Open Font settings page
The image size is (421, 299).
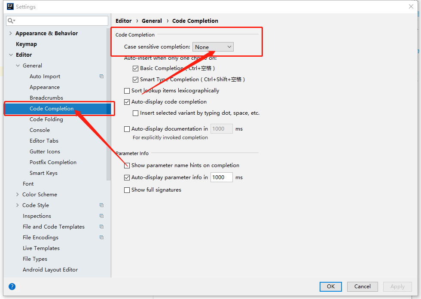tap(28, 183)
